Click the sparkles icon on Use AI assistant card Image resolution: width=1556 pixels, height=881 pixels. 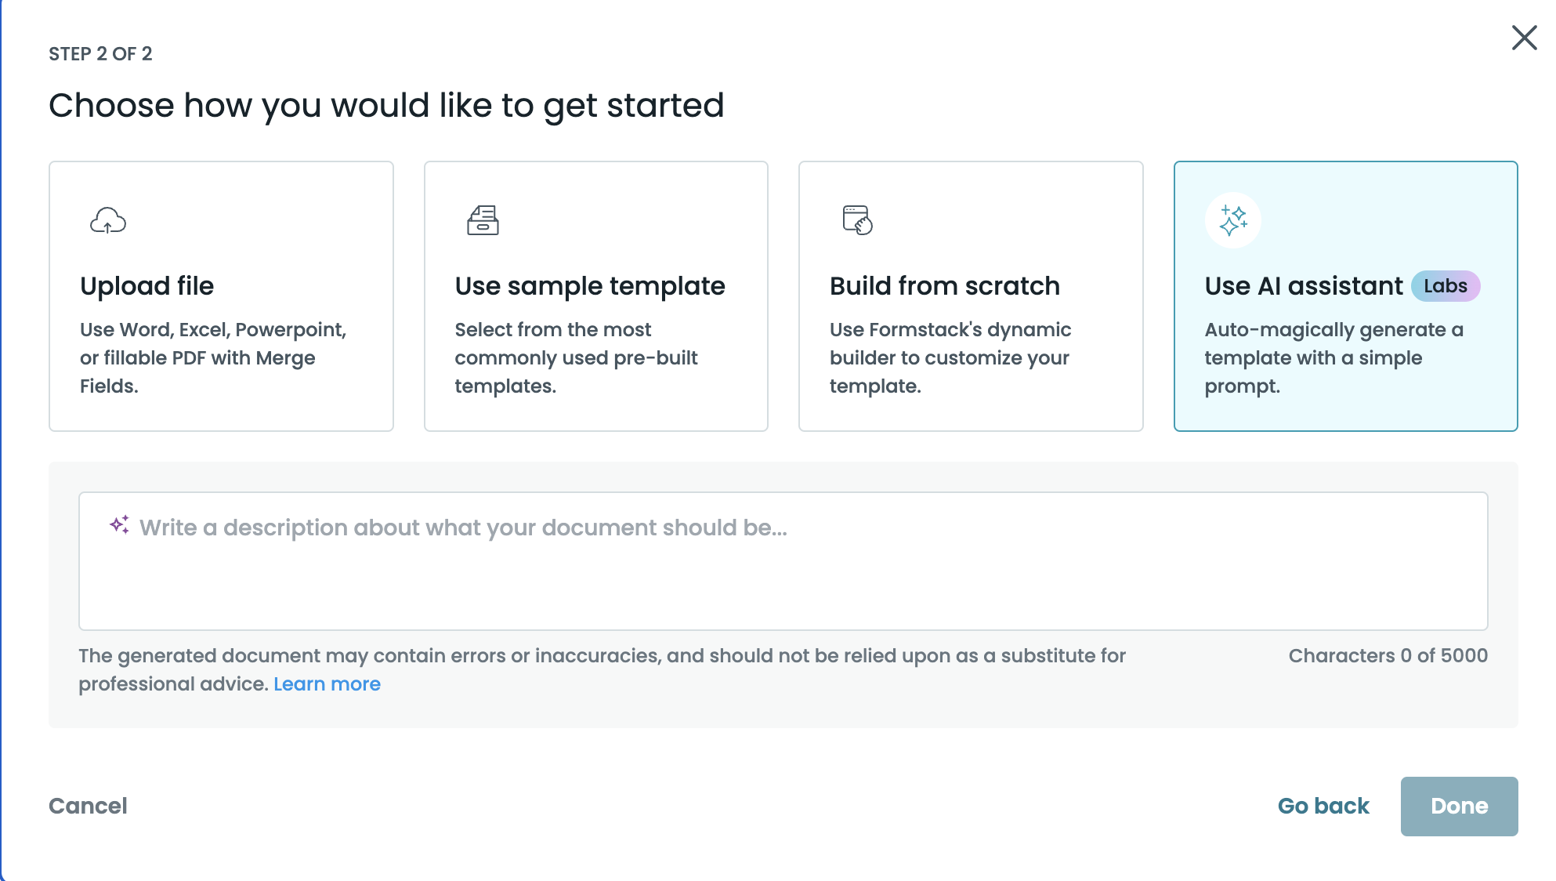pos(1232,220)
